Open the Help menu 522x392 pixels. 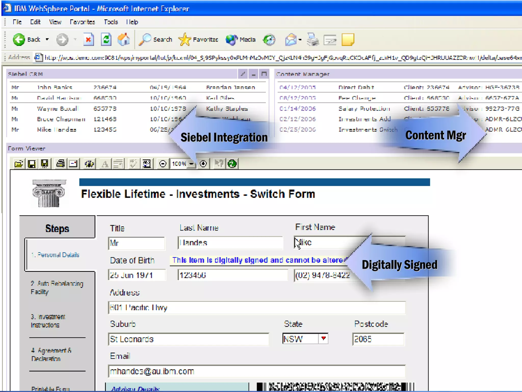132,22
